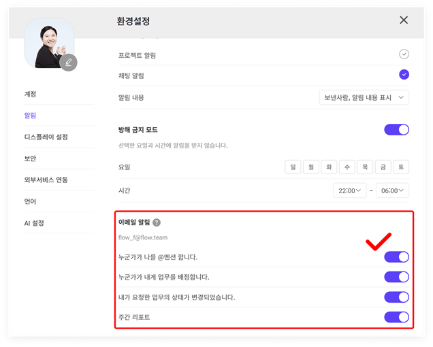Open the AI 설정 menu item
This screenshot has height=347, width=433.
coord(34,223)
